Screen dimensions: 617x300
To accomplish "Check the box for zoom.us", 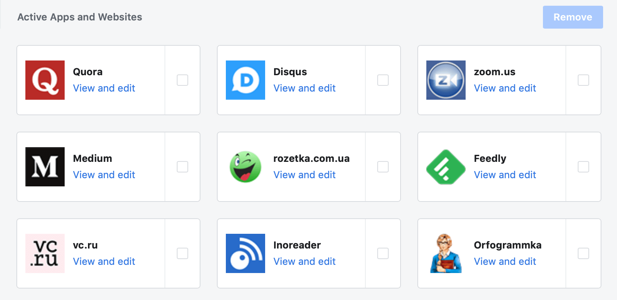I will point(583,80).
